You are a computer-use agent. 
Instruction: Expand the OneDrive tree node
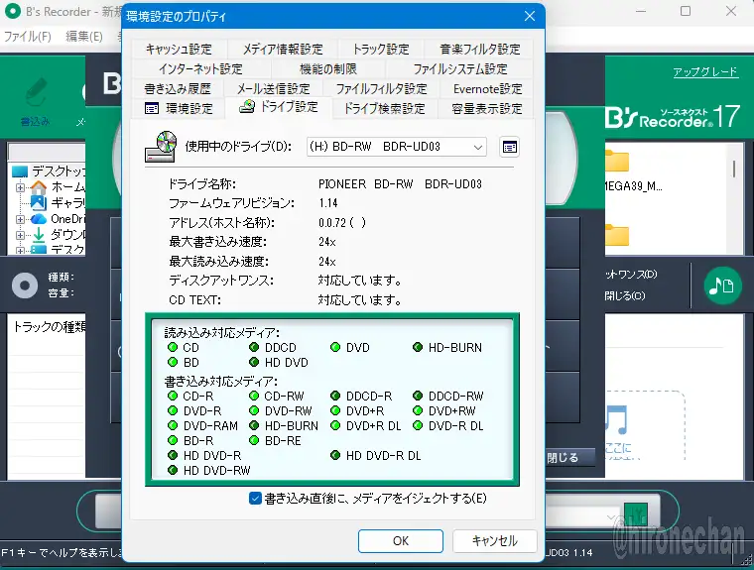19,219
